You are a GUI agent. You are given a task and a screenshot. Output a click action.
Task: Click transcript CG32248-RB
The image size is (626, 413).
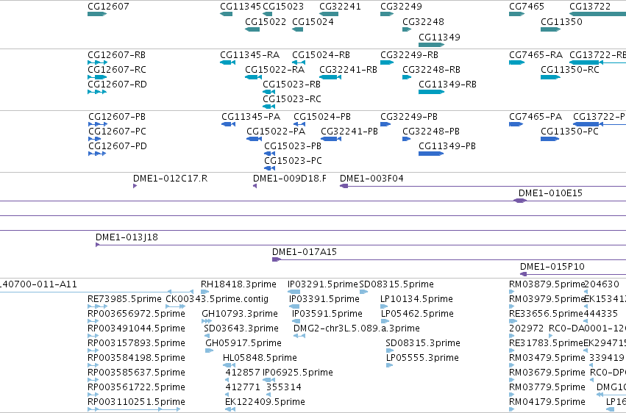pyautogui.click(x=407, y=77)
